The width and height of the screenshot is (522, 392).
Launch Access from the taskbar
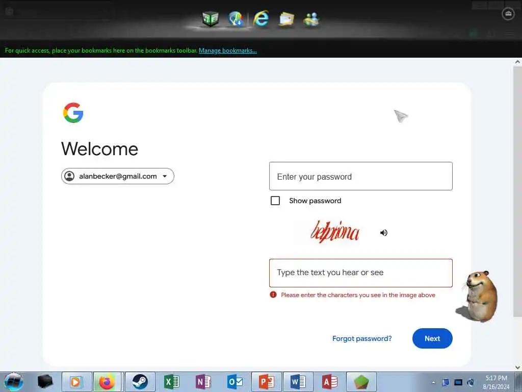coord(330,382)
